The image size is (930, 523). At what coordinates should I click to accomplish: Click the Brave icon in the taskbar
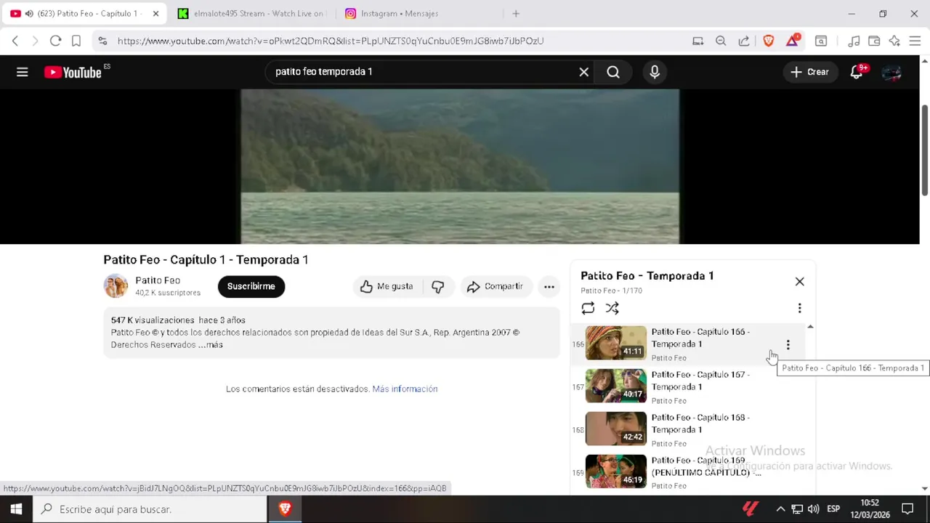(285, 509)
